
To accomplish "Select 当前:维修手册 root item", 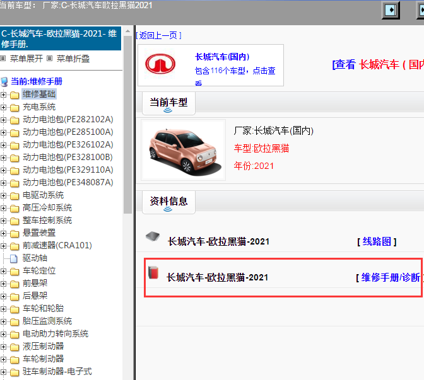I will click(x=37, y=81).
